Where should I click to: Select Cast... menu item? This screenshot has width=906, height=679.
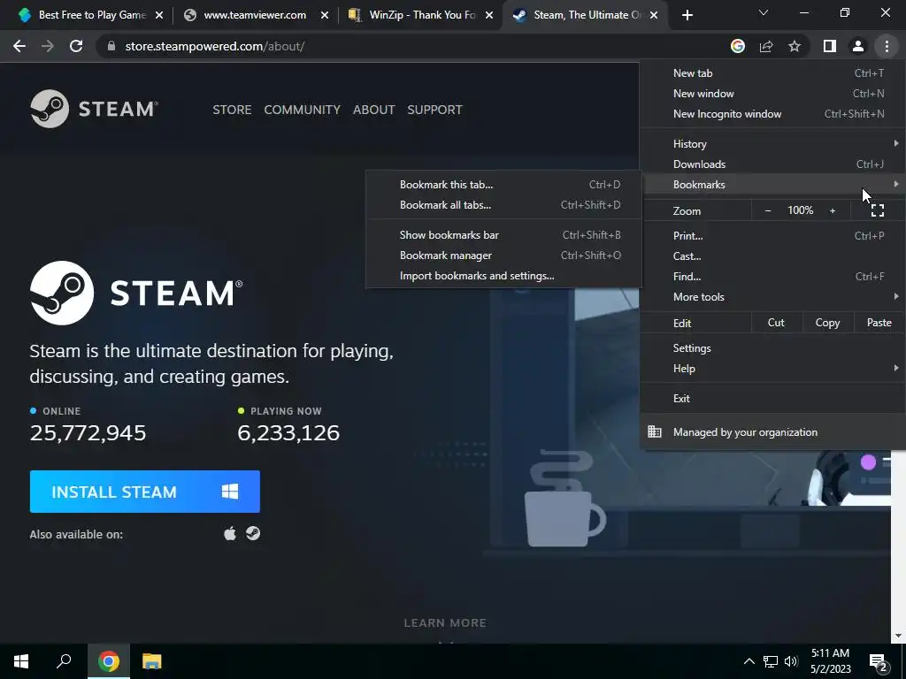[x=772, y=256]
